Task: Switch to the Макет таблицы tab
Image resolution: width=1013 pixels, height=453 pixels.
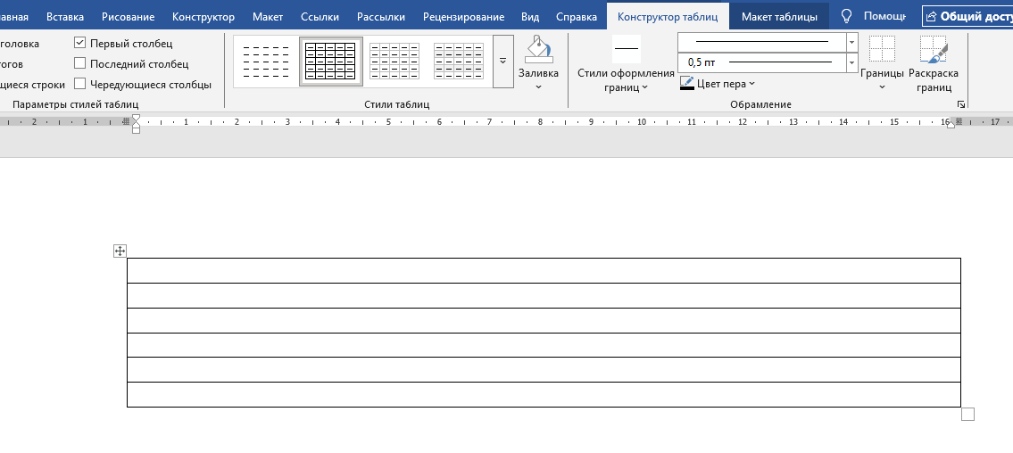Action: (x=778, y=17)
